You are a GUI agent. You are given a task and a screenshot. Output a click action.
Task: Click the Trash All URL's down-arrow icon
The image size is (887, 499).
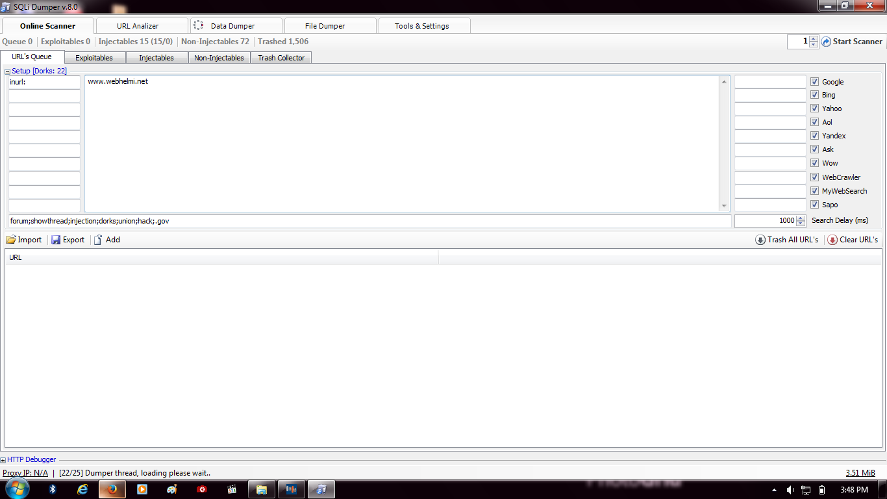tap(760, 240)
